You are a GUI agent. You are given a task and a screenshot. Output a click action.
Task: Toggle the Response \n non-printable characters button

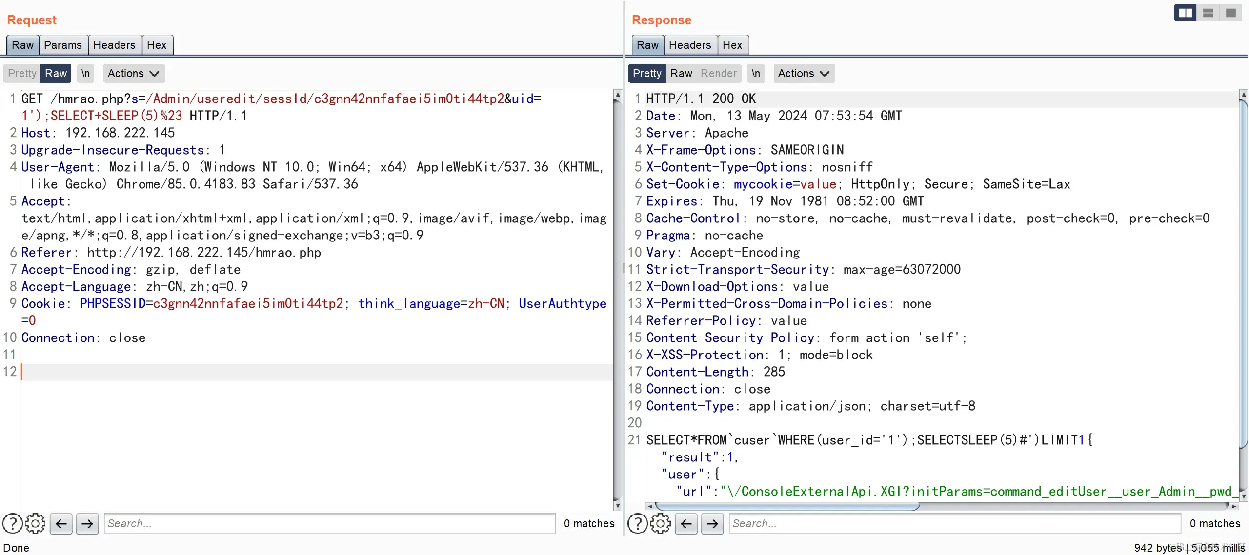755,73
